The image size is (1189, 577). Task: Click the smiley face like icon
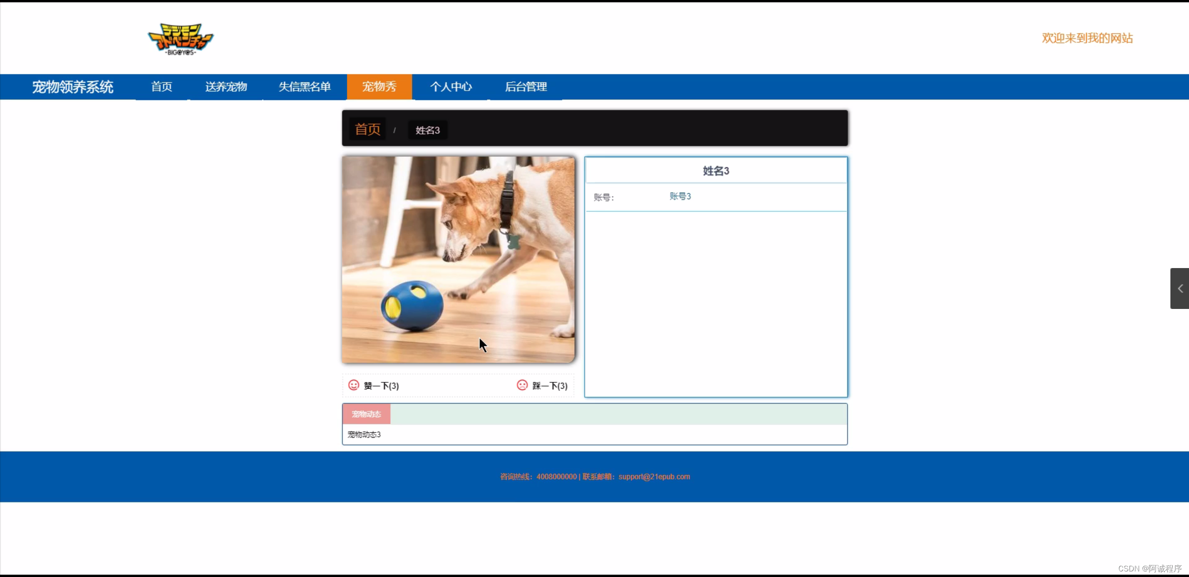[x=354, y=385]
